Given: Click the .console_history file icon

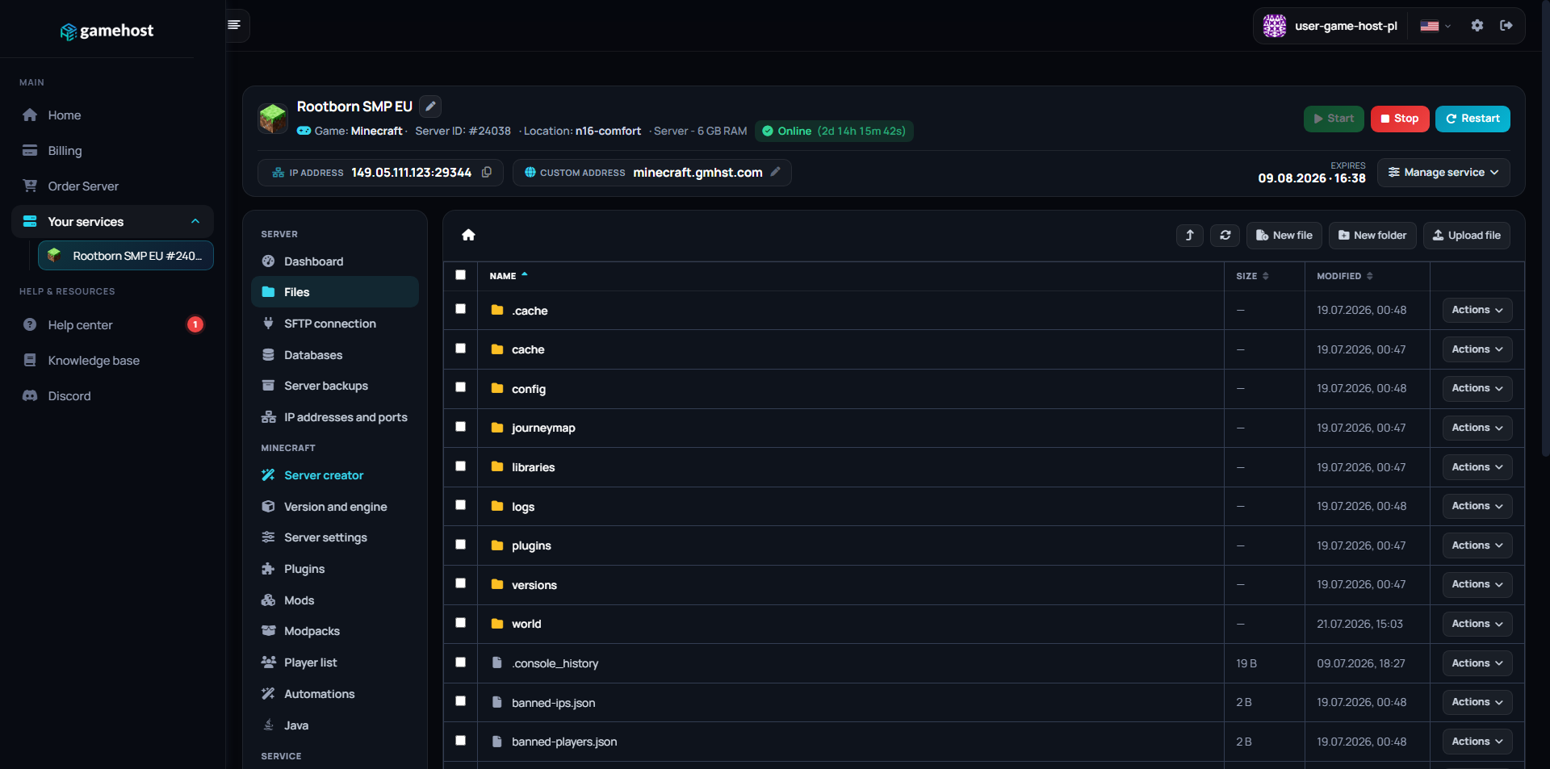Looking at the screenshot, I should [x=497, y=662].
